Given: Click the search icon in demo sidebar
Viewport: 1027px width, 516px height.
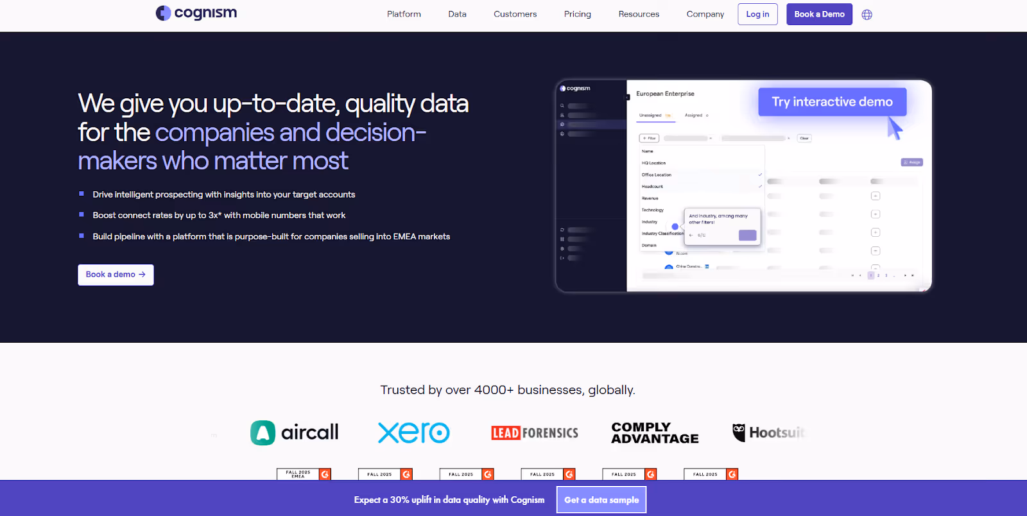Looking at the screenshot, I should [562, 106].
